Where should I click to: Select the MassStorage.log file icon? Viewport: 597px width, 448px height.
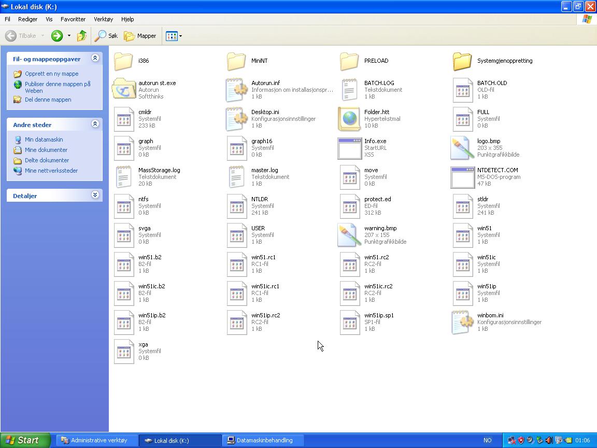tap(124, 177)
